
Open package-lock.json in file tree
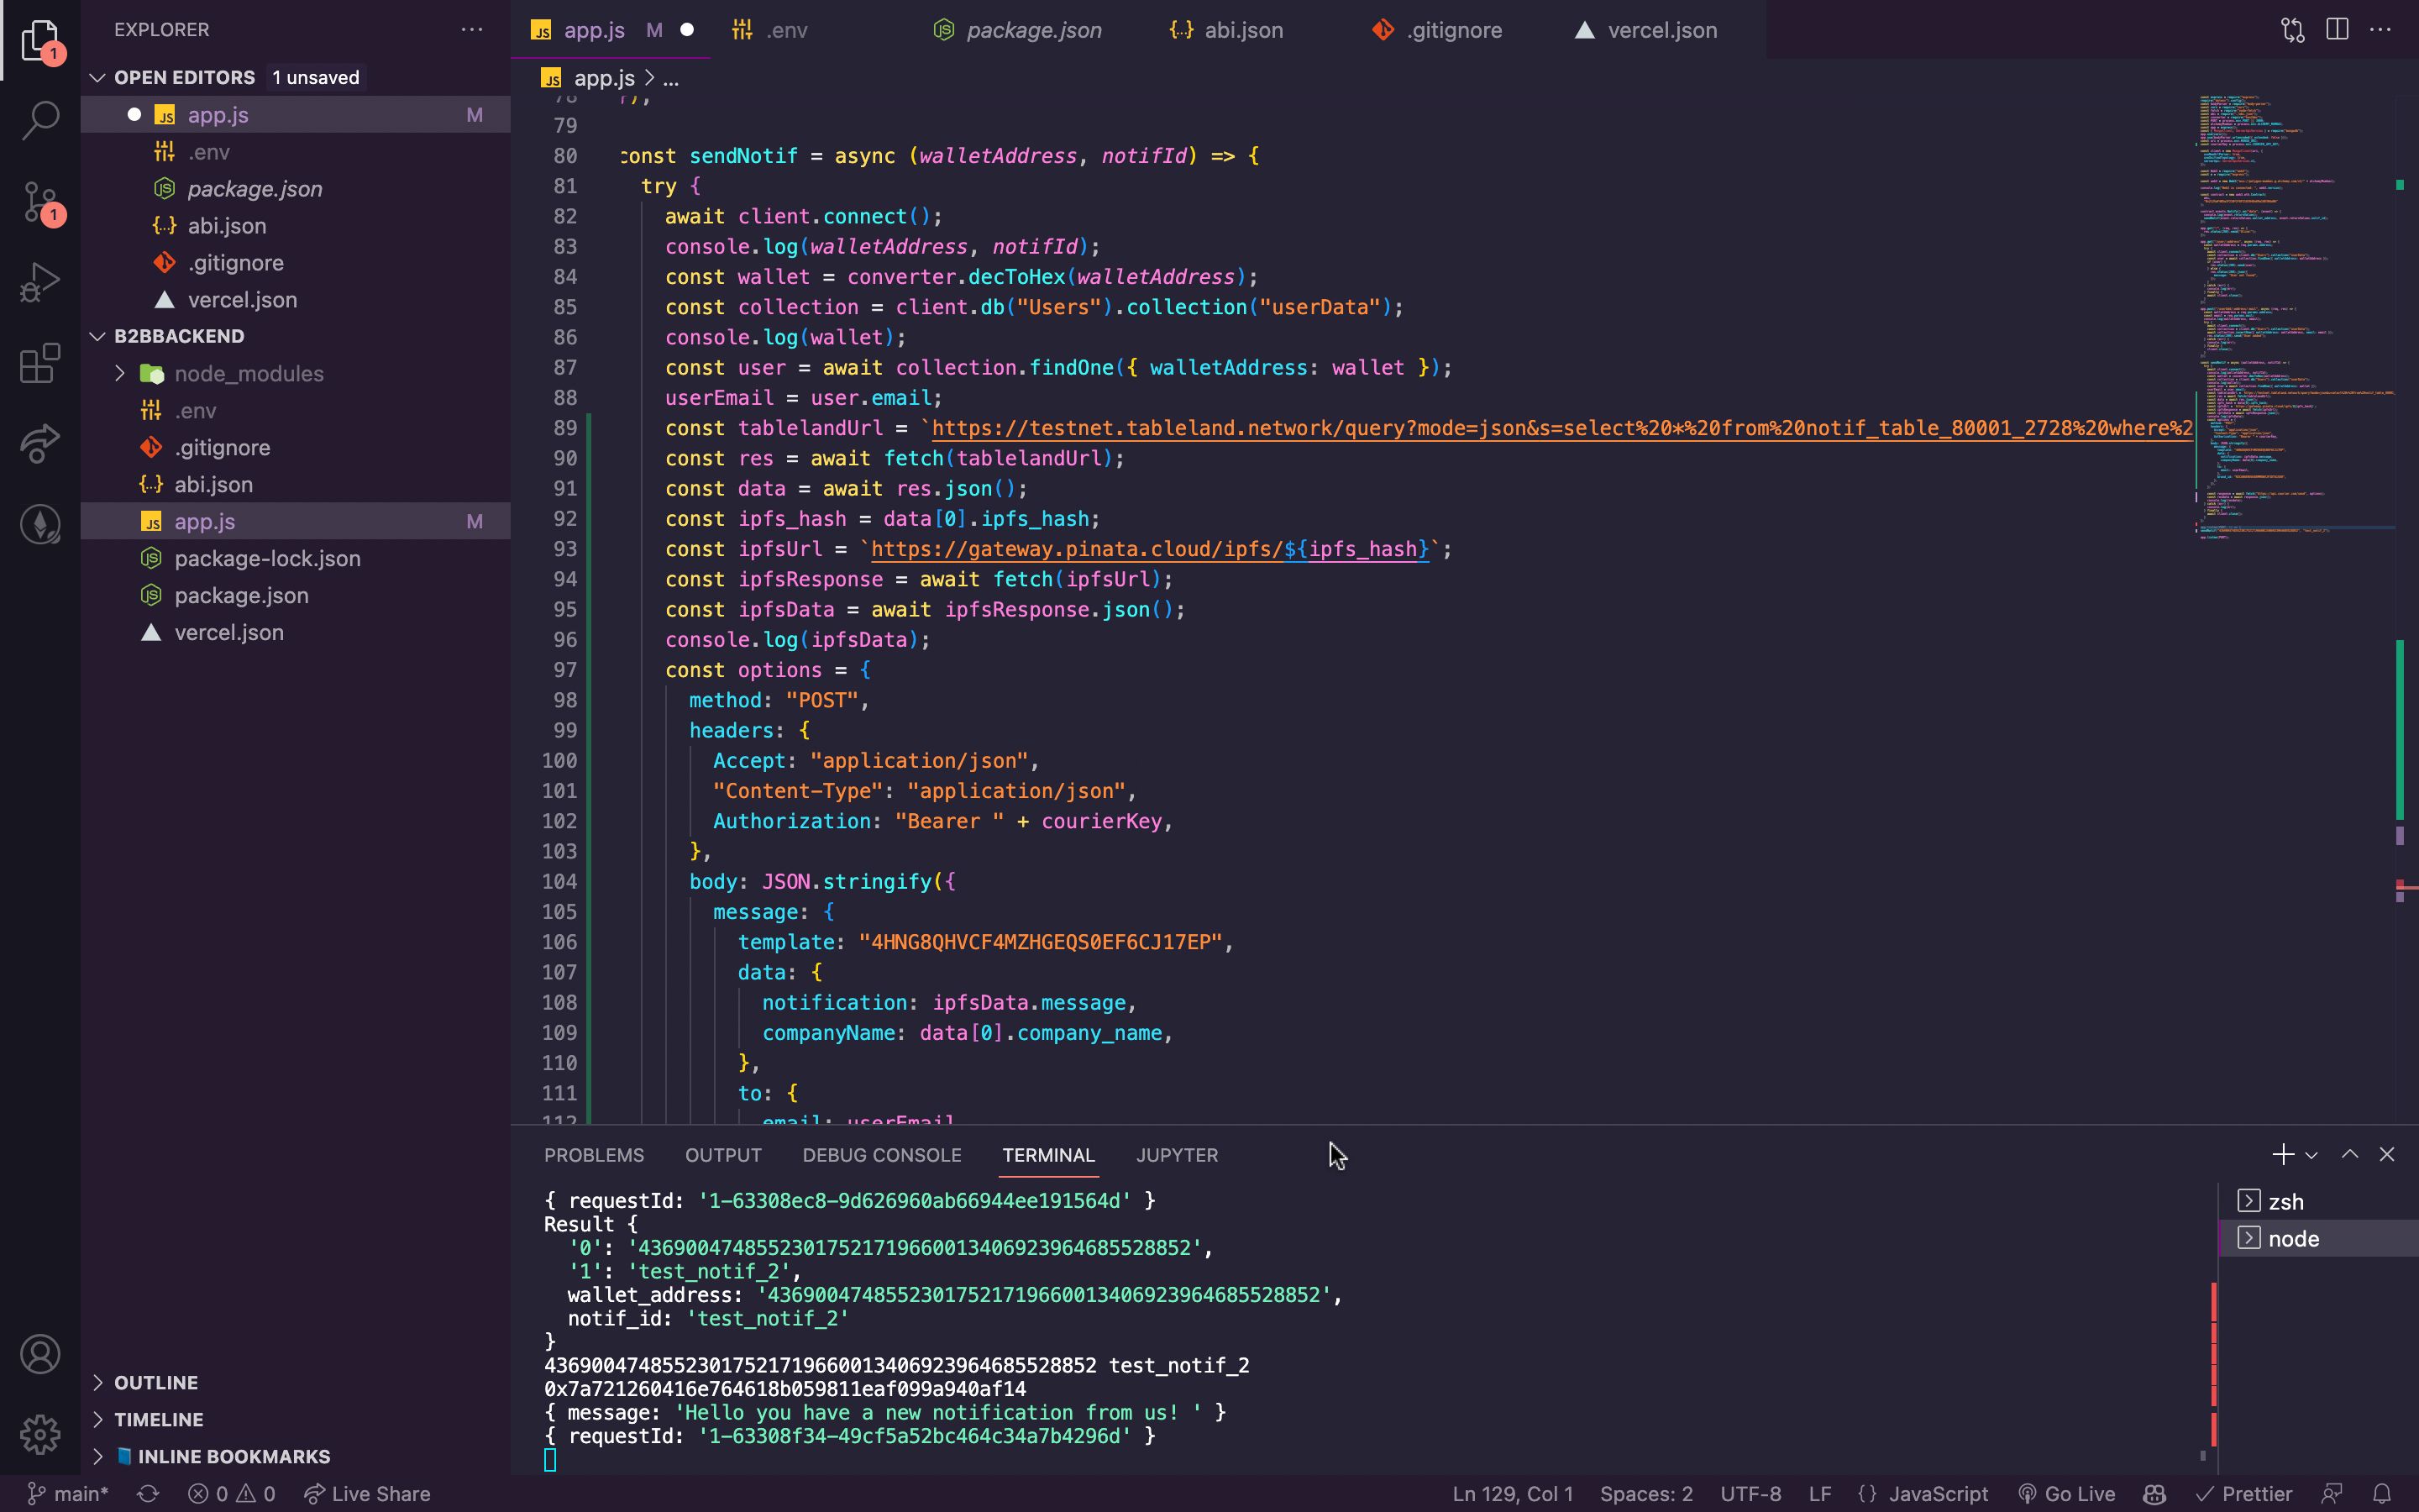[x=296, y=558]
